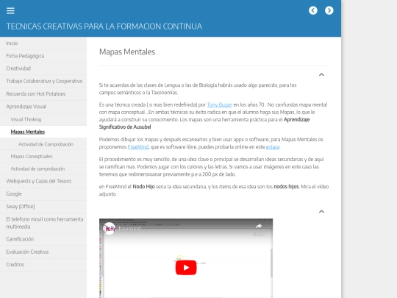The image size is (397, 298).
Task: Open the hamburger navigation menu
Action: pyautogui.click(x=10, y=10)
